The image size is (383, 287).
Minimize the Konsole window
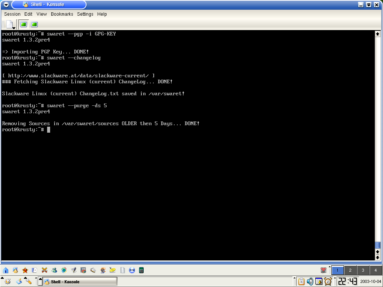tap(361, 4)
